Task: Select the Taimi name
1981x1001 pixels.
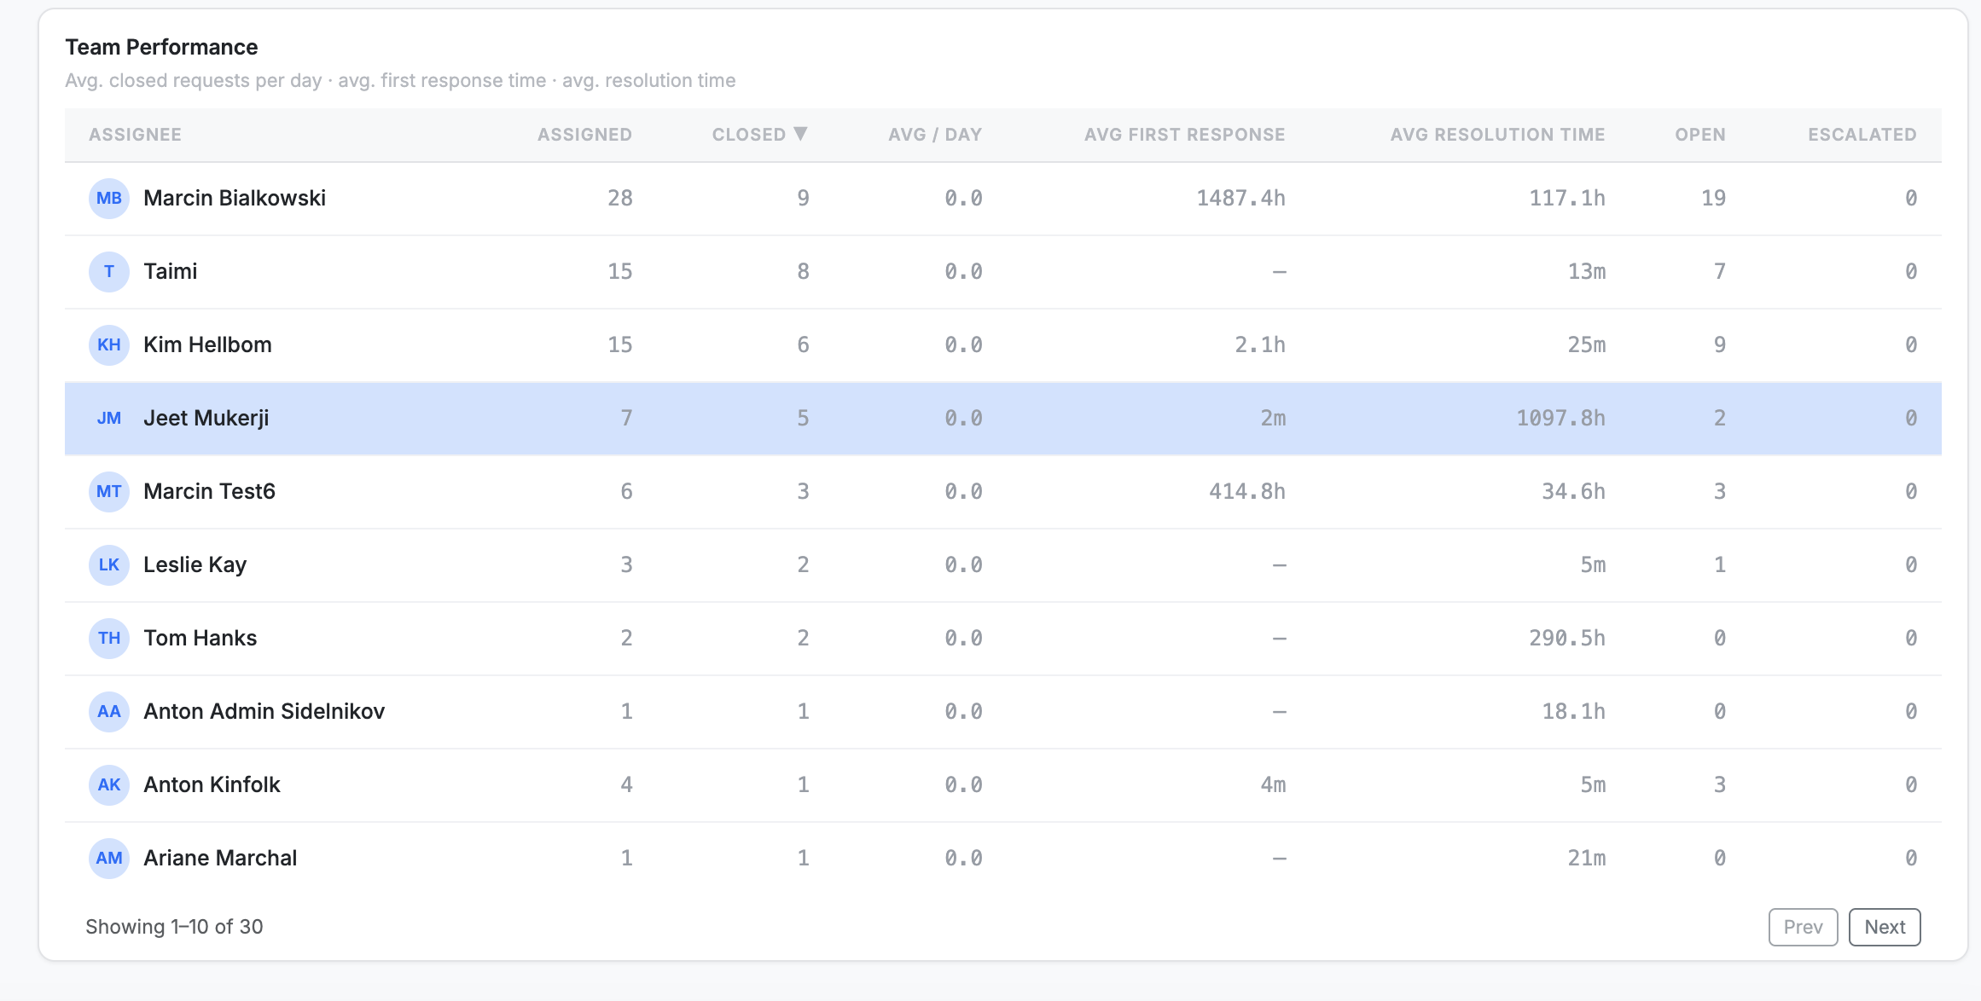Action: (x=171, y=271)
